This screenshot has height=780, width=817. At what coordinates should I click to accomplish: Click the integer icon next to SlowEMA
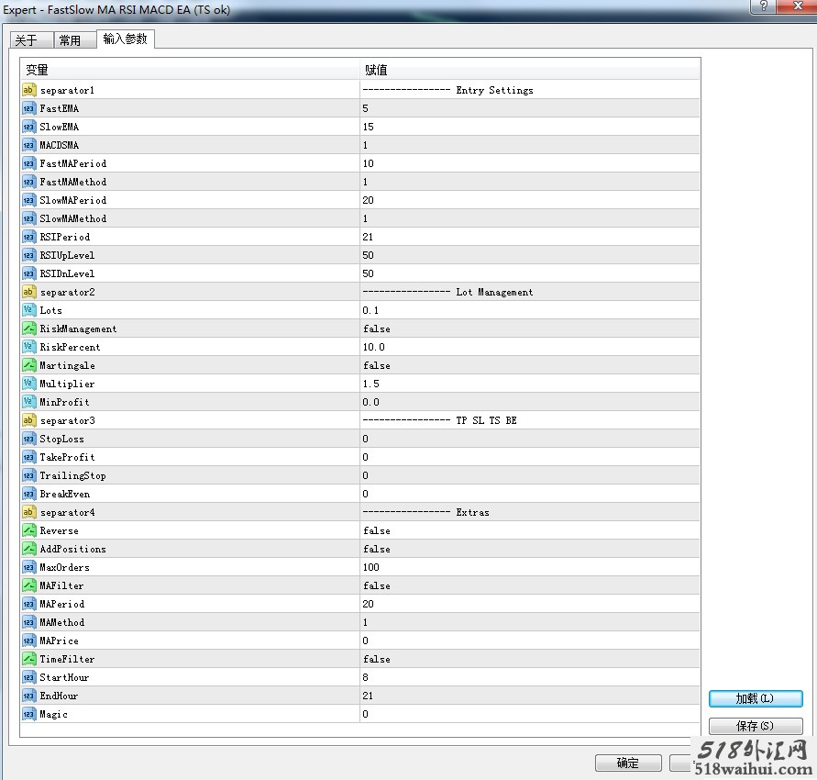[x=29, y=127]
